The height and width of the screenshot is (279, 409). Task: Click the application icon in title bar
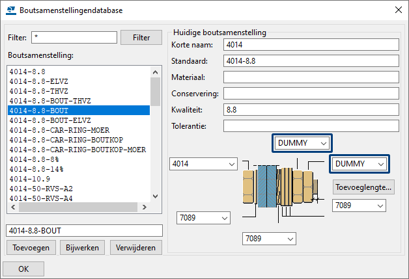11,10
